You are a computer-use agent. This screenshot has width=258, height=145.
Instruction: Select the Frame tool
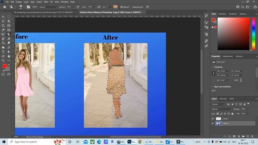9,25
